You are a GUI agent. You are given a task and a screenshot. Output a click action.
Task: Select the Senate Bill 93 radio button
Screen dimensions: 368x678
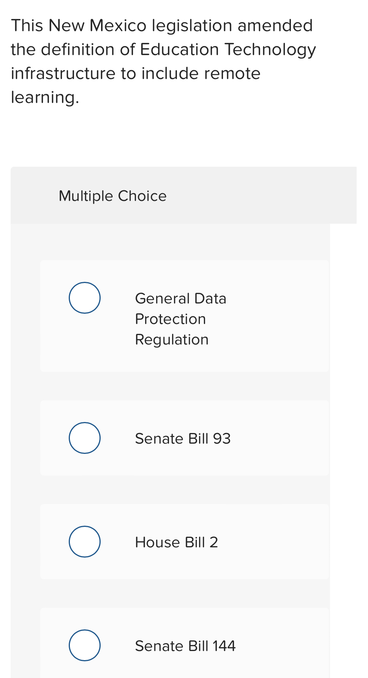84,438
